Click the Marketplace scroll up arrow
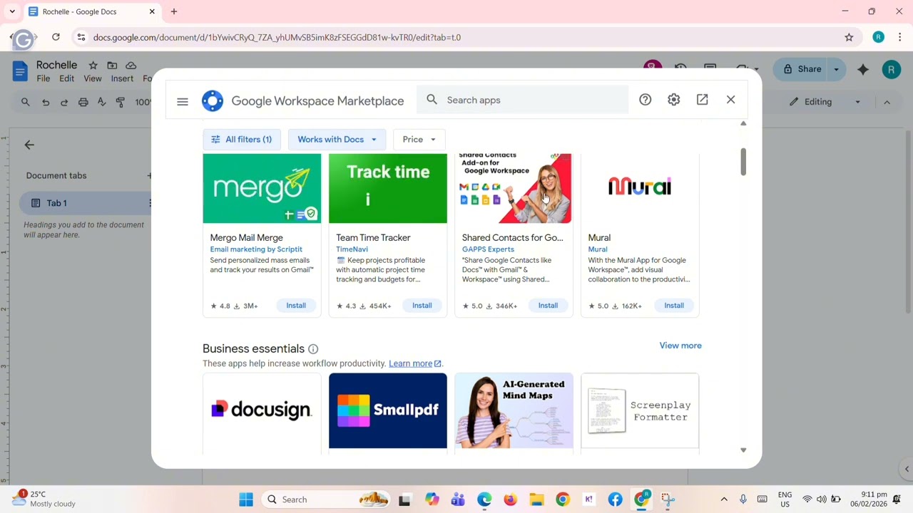The width and height of the screenshot is (913, 513). click(743, 124)
